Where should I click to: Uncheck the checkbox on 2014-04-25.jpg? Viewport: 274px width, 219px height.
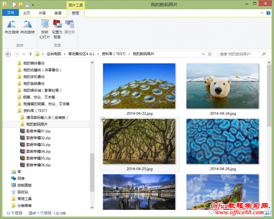click(x=103, y=120)
